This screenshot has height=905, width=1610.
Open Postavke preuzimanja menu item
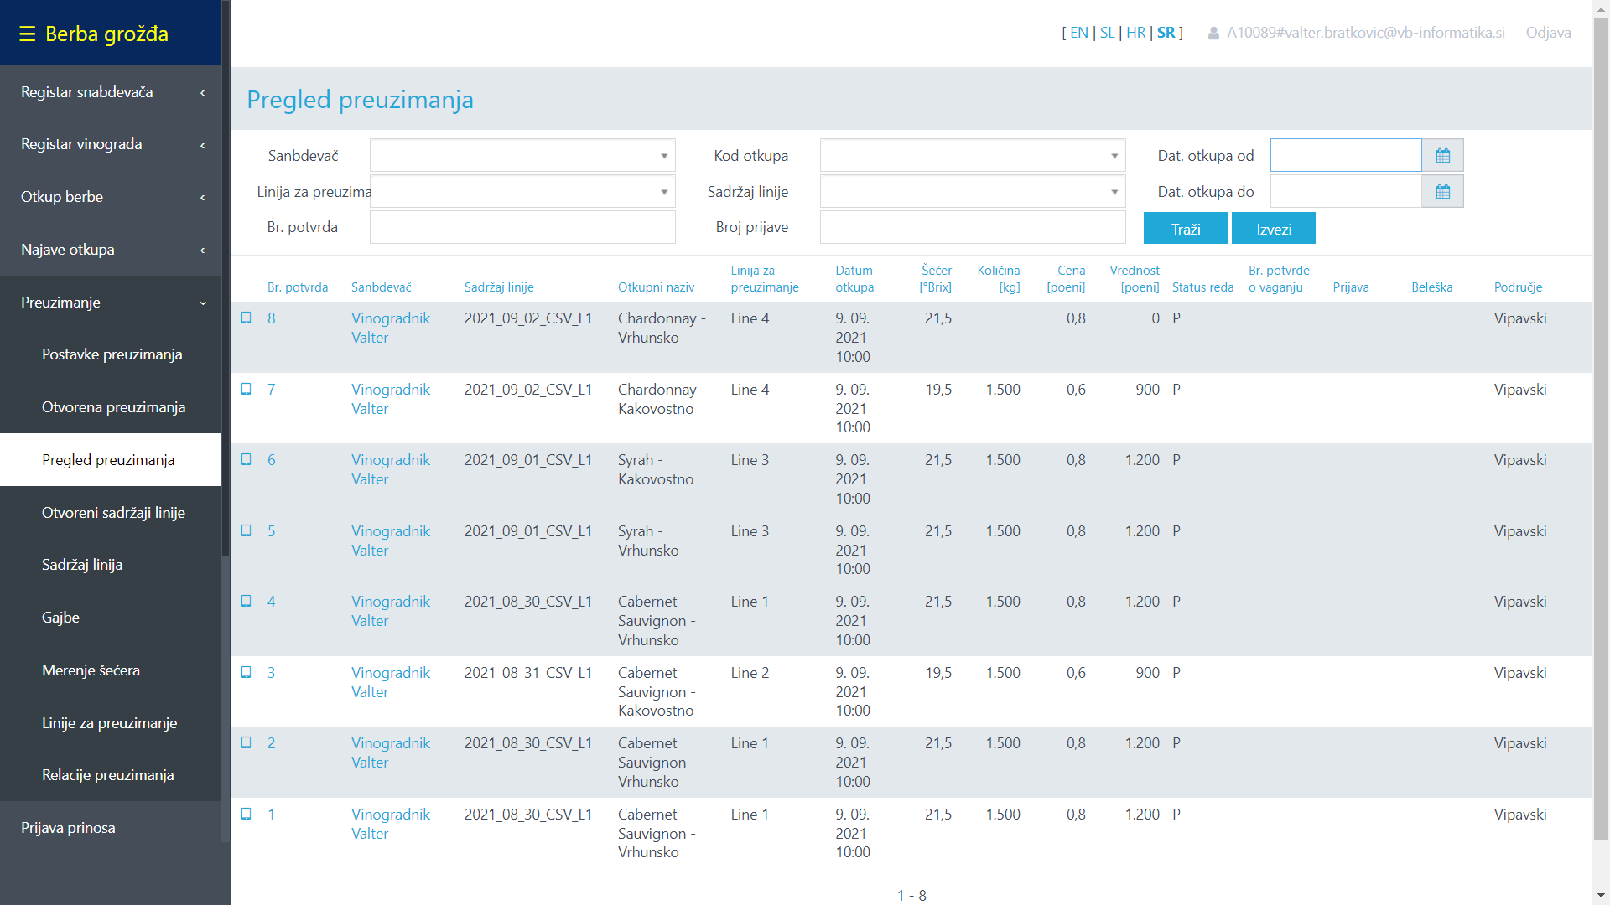coord(112,354)
